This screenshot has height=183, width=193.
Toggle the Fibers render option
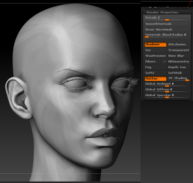(x=152, y=62)
